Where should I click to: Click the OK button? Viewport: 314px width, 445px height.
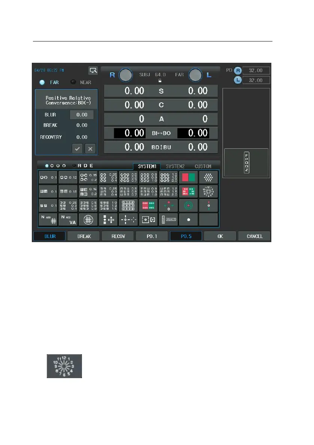click(220, 236)
